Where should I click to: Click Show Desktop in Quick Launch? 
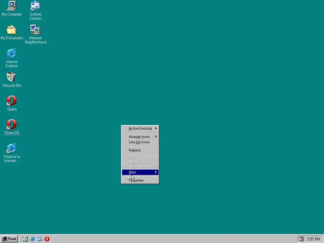pyautogui.click(x=25, y=239)
